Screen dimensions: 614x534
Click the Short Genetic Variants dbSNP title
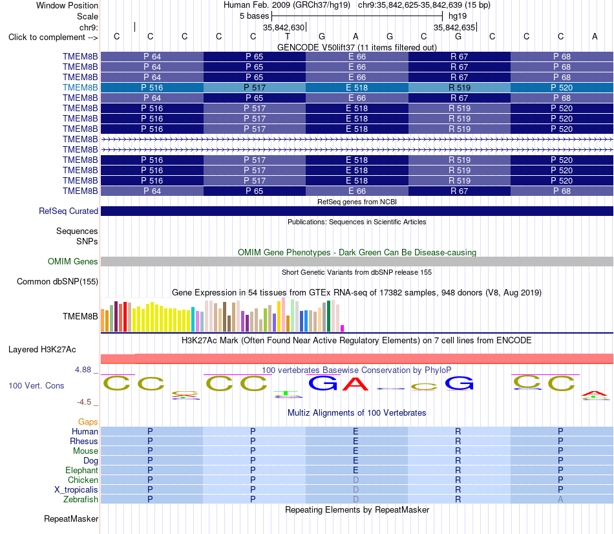pos(357,272)
